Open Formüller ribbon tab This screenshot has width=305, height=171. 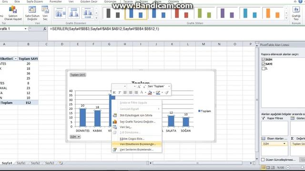pyautogui.click(x=56, y=1)
